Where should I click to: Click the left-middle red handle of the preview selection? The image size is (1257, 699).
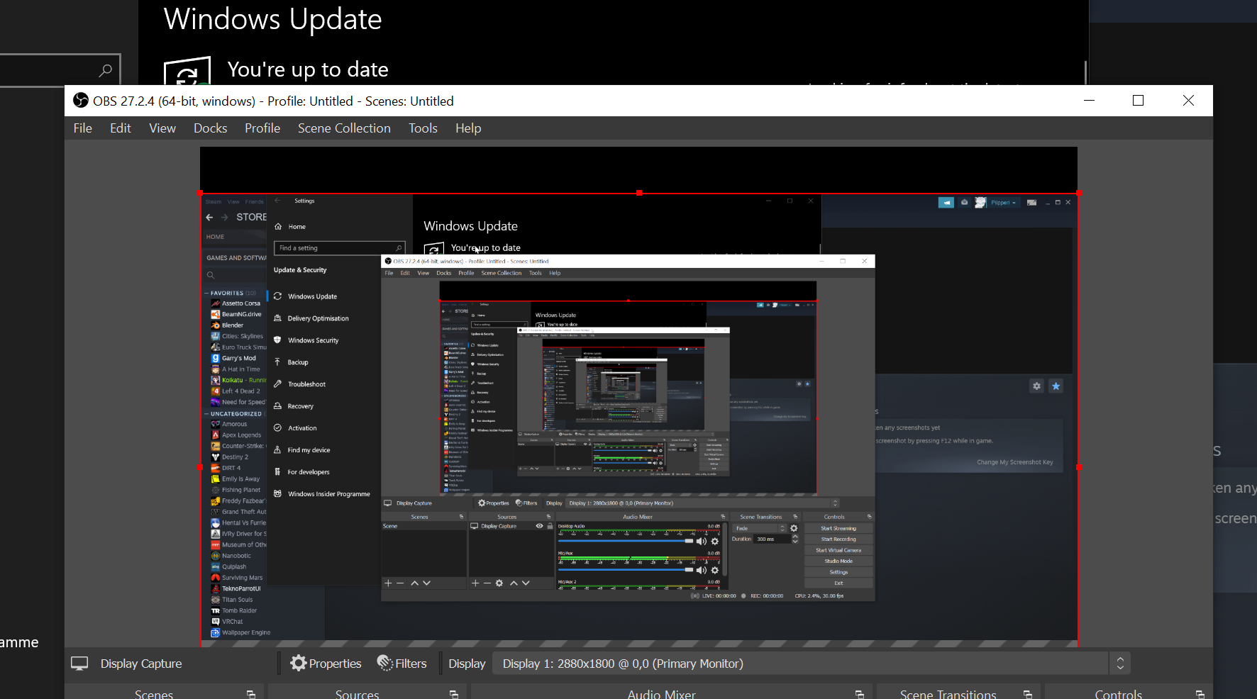(200, 467)
